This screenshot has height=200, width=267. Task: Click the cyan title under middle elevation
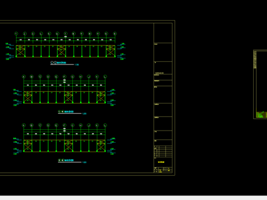click(69, 112)
